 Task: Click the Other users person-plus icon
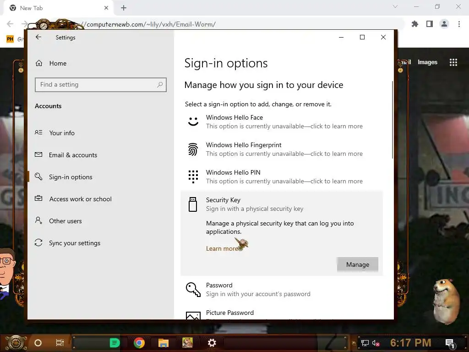click(38, 220)
